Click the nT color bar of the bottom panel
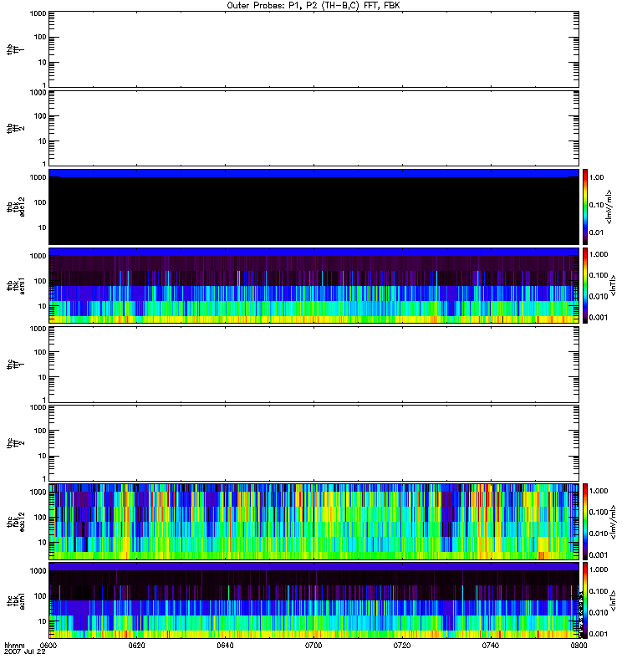This screenshot has height=669, width=627. pyautogui.click(x=586, y=600)
